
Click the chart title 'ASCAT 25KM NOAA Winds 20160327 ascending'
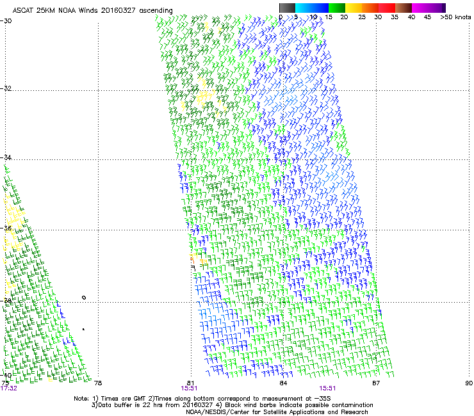click(x=92, y=11)
